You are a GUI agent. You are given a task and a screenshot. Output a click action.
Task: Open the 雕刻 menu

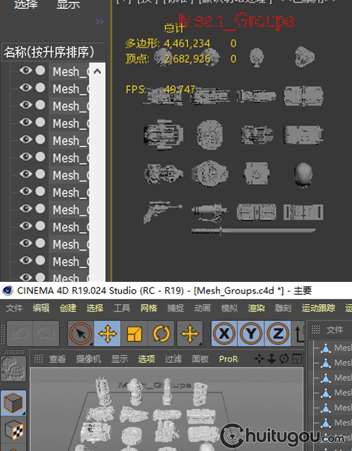pos(283,308)
